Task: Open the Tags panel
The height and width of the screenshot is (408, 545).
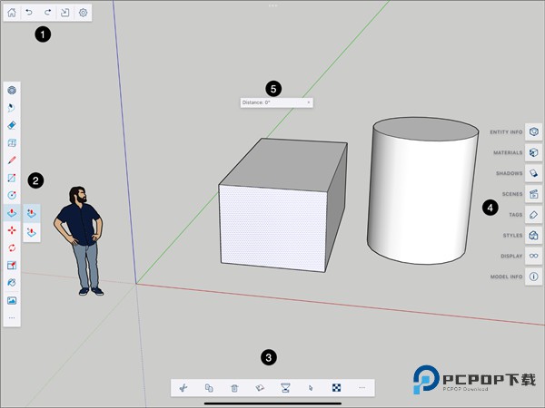Action: pos(534,214)
